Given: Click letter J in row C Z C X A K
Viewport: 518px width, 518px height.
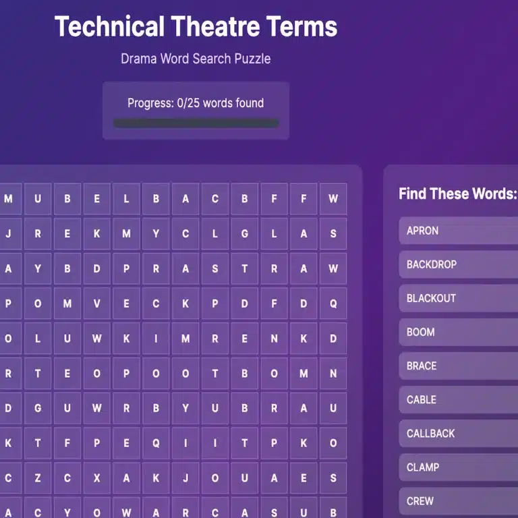Looking at the screenshot, I should click(185, 478).
